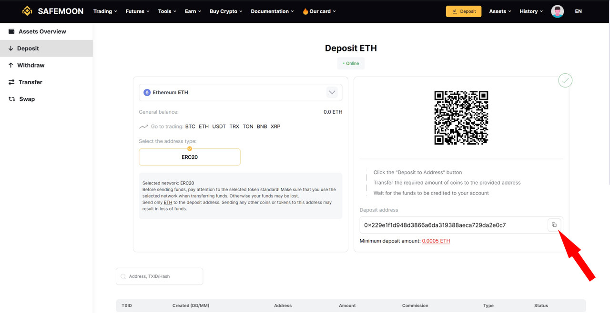Click the Our card flame icon
Image resolution: width=610 pixels, height=313 pixels.
click(x=305, y=11)
